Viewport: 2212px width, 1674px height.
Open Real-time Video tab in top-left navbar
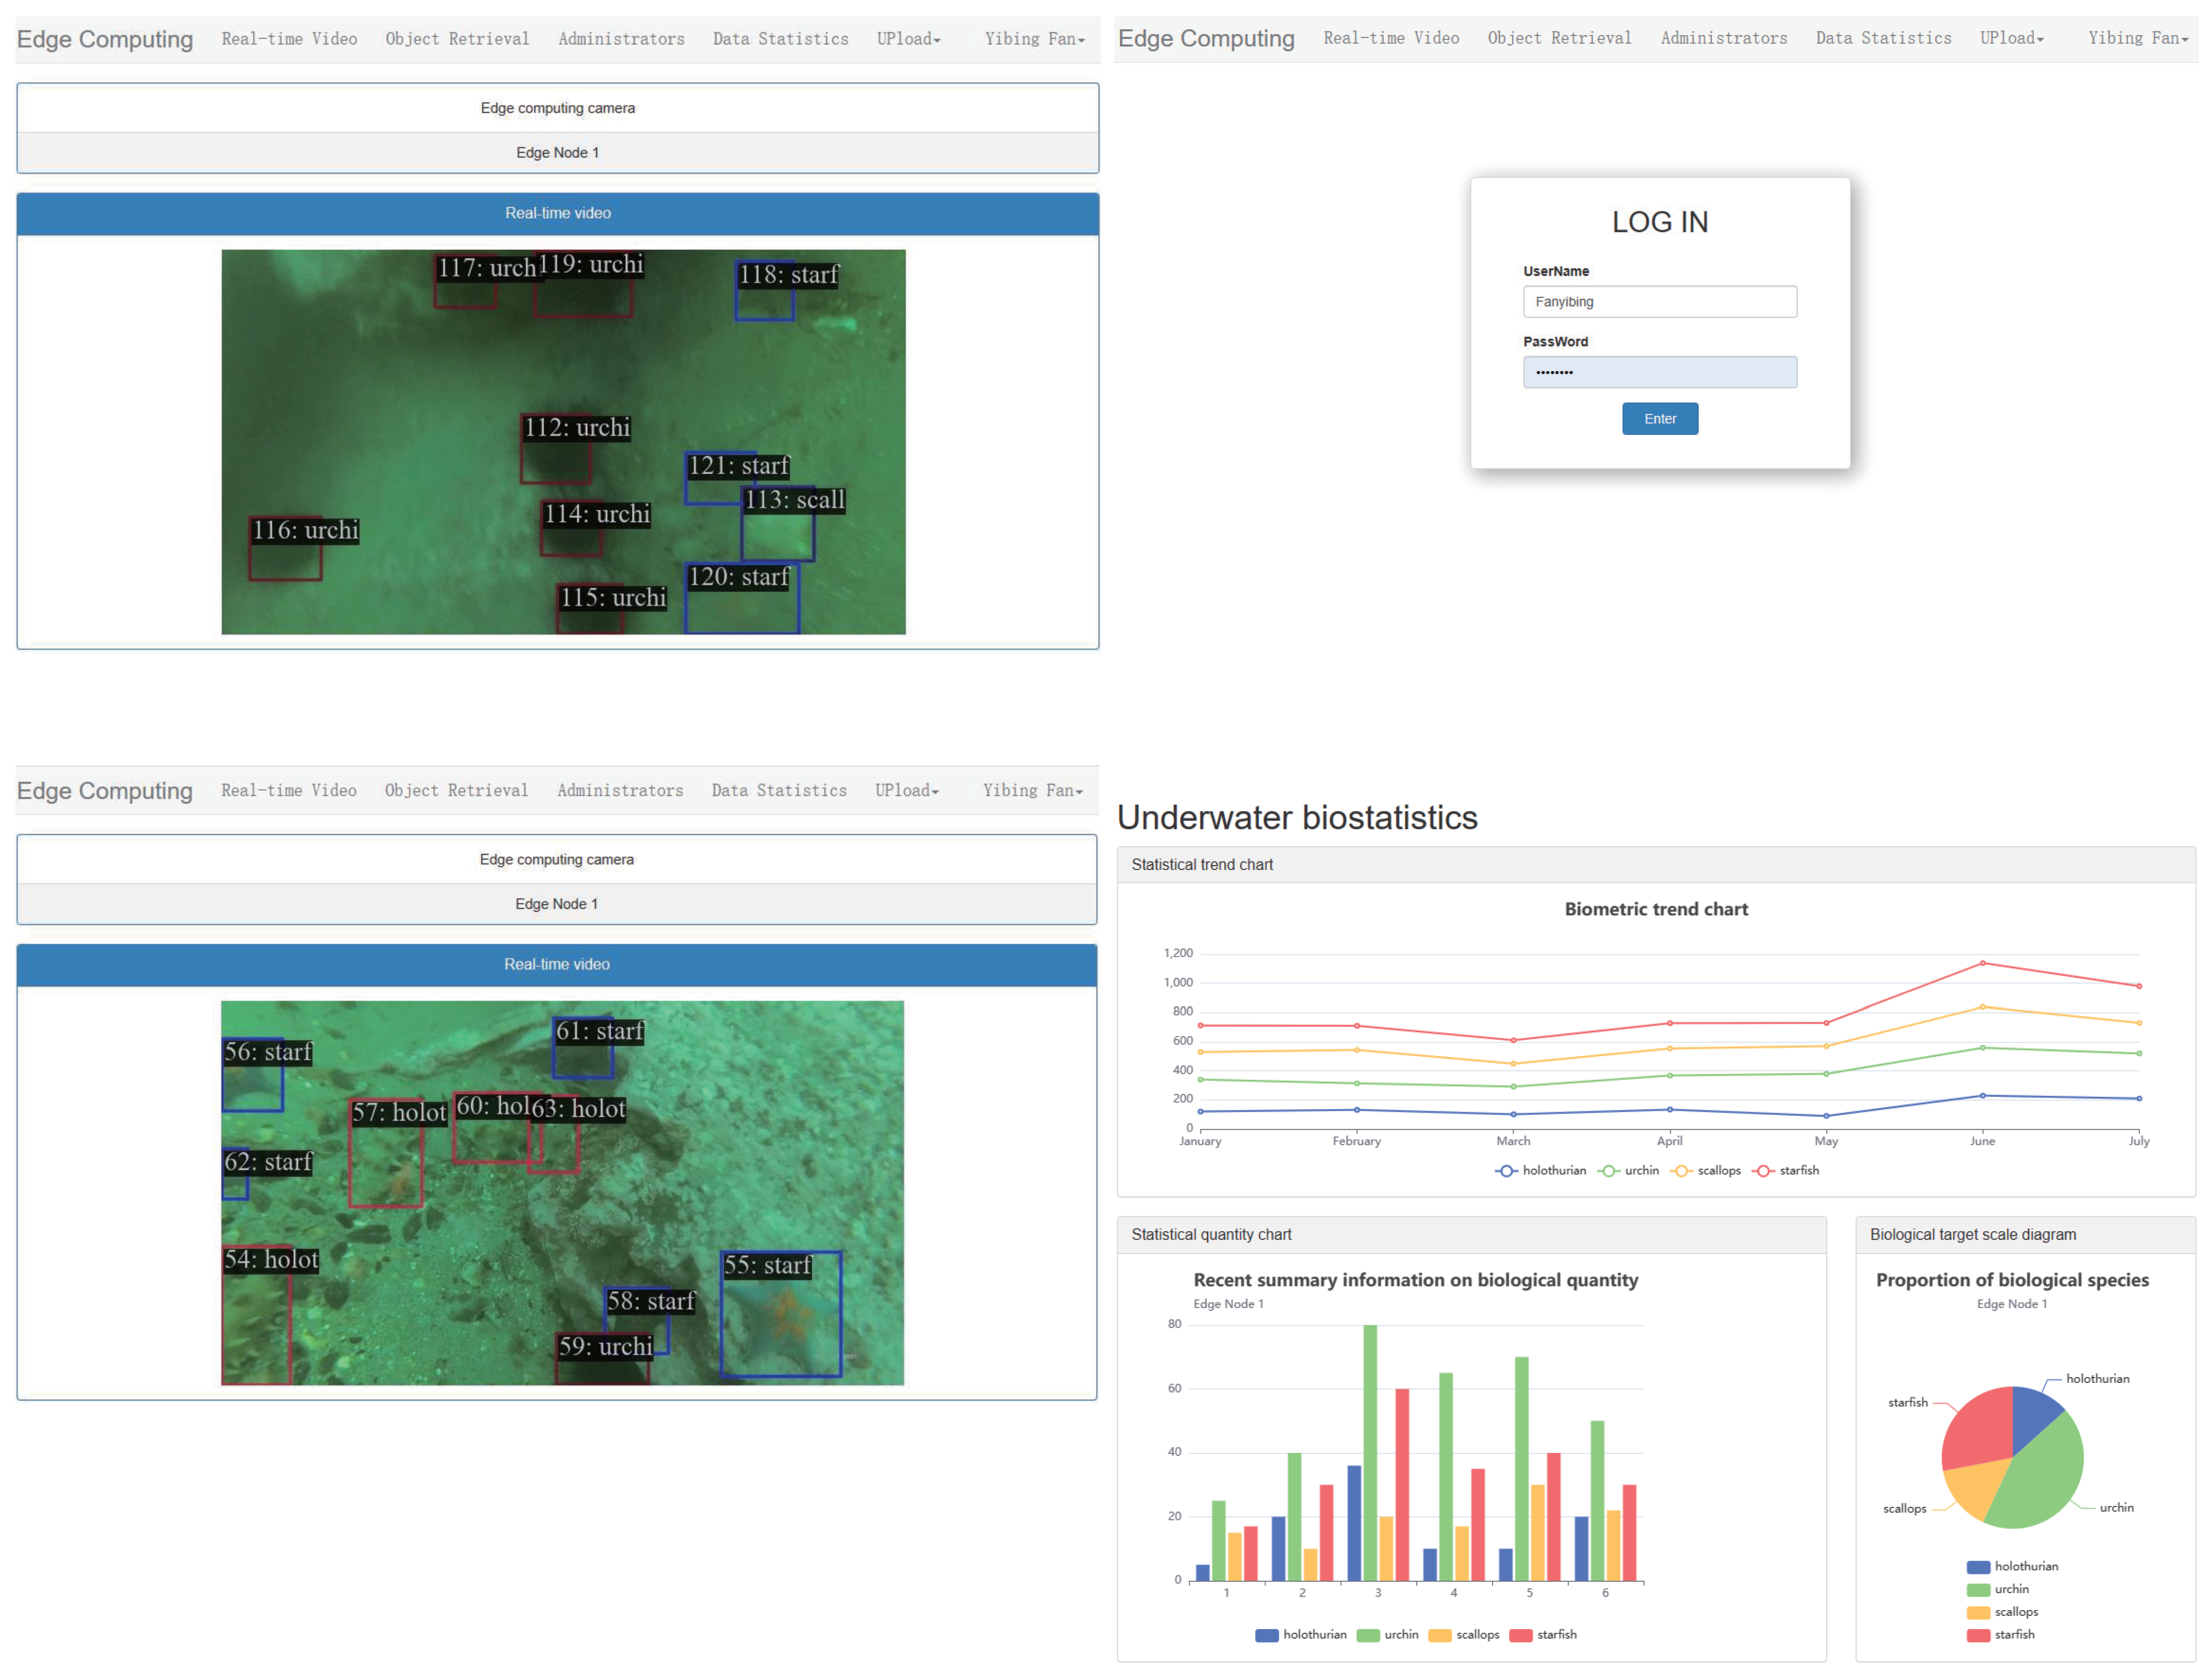[289, 39]
